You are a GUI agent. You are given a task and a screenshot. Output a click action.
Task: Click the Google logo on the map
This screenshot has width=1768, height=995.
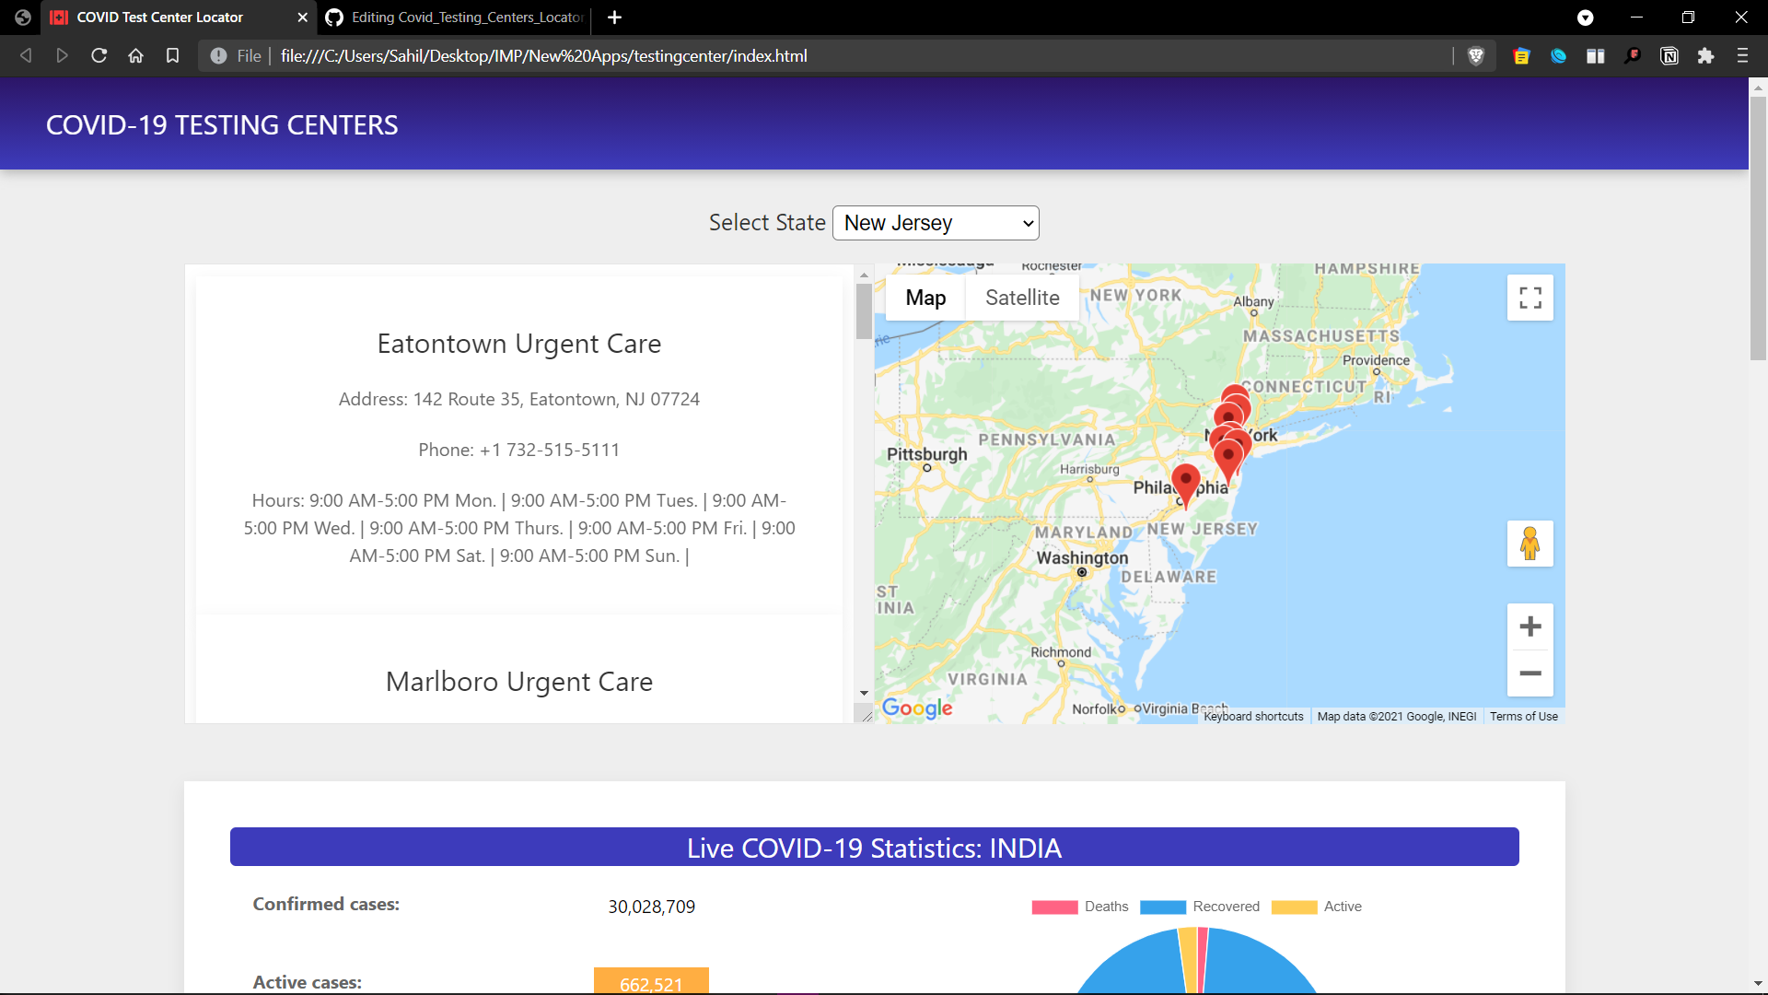917,708
